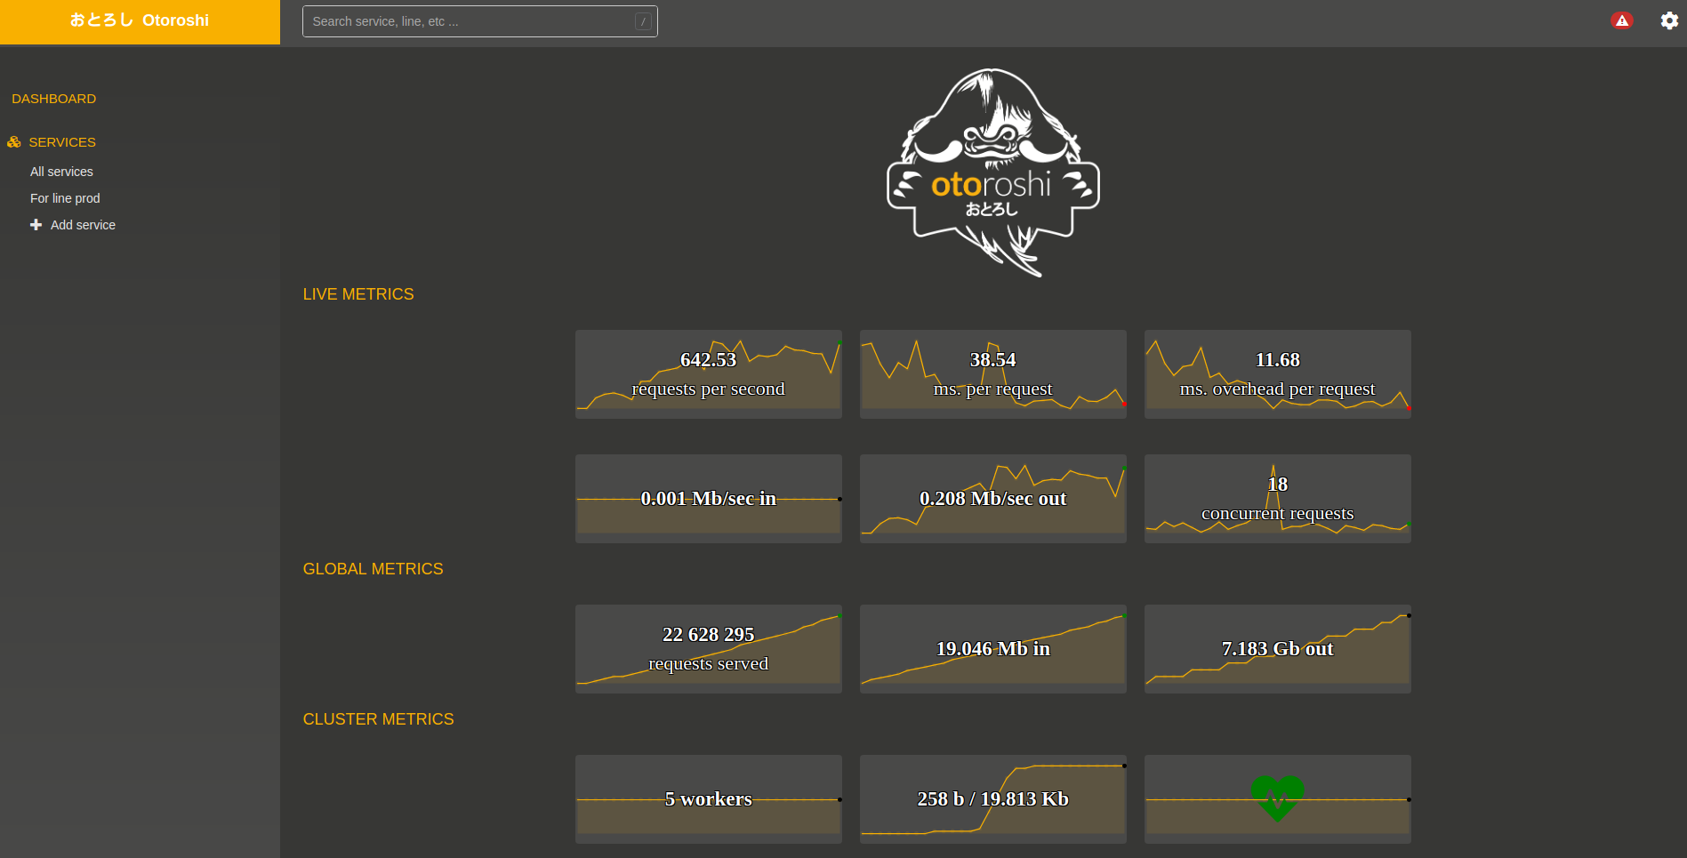Click the Add service link

coord(83,225)
